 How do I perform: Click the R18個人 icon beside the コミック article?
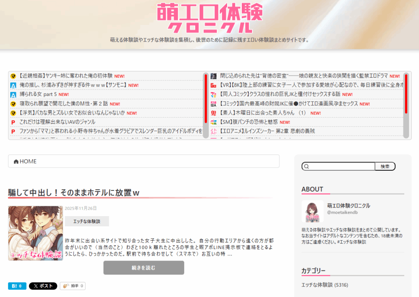tap(214, 103)
